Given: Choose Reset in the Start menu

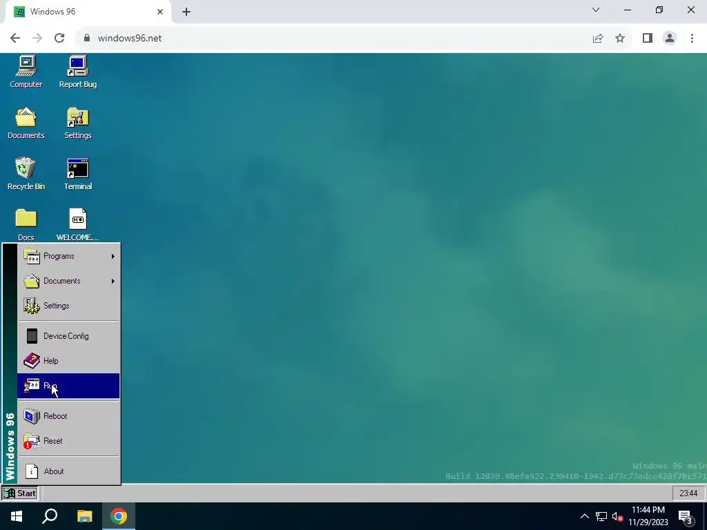Looking at the screenshot, I should pyautogui.click(x=68, y=441).
